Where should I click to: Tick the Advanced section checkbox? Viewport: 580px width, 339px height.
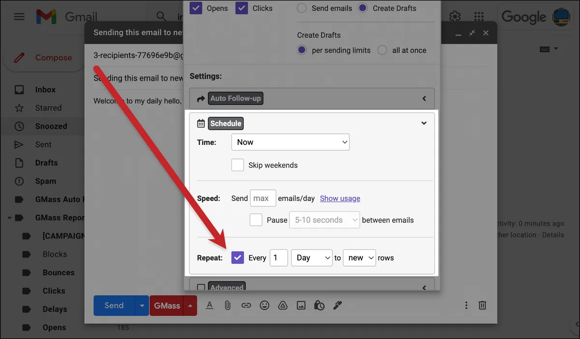(201, 288)
